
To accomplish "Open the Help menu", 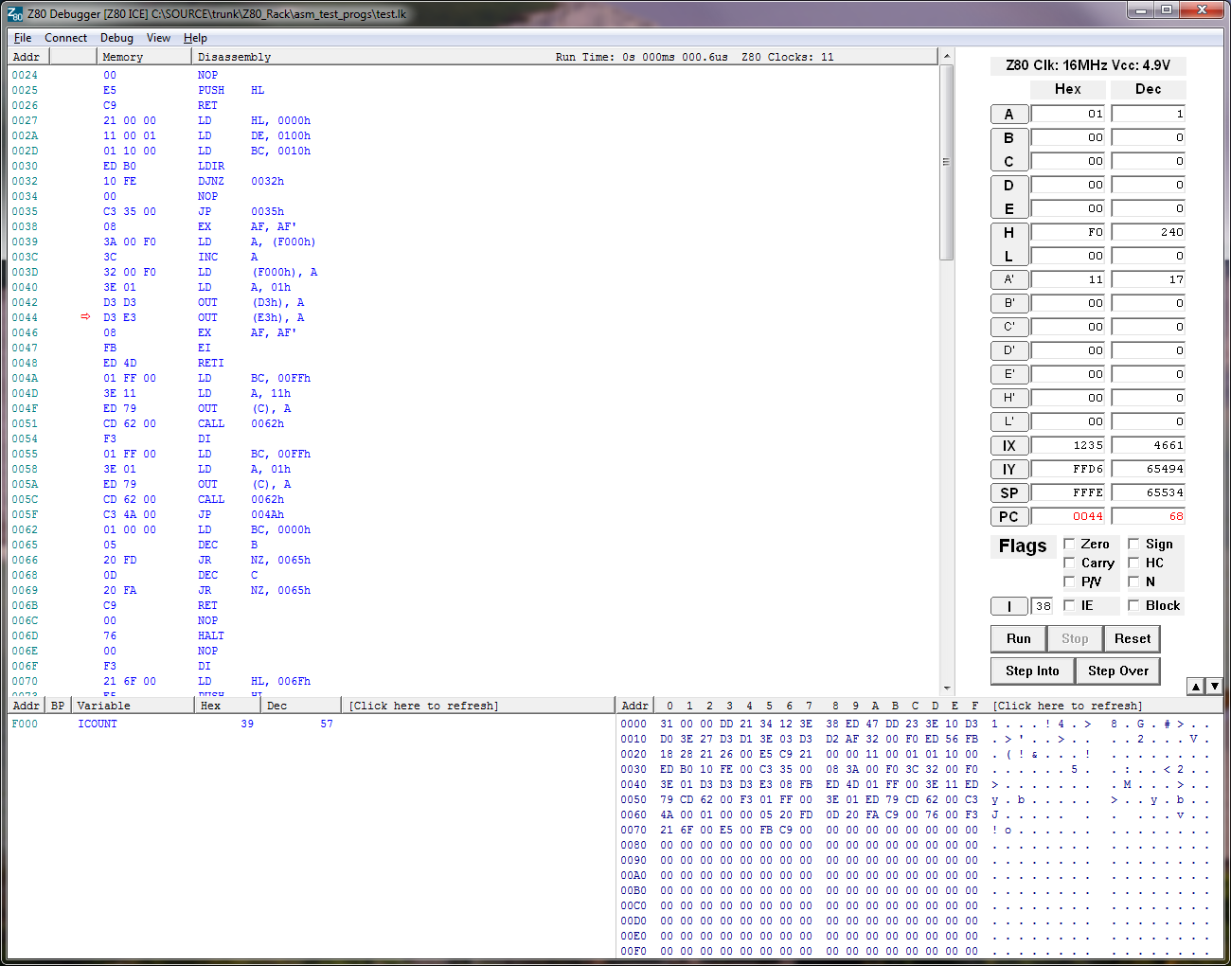I will [x=195, y=38].
